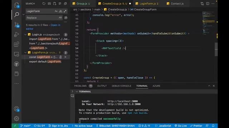Collapse the replace field chevron

coord(24,14)
